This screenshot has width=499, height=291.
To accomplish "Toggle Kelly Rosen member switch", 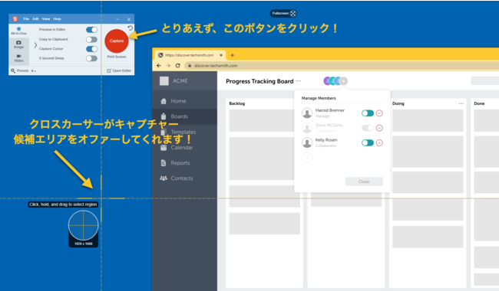I will point(368,142).
